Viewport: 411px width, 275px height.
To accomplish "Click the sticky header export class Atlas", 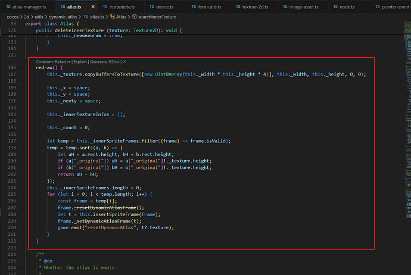I will pyautogui.click(x=52, y=24).
